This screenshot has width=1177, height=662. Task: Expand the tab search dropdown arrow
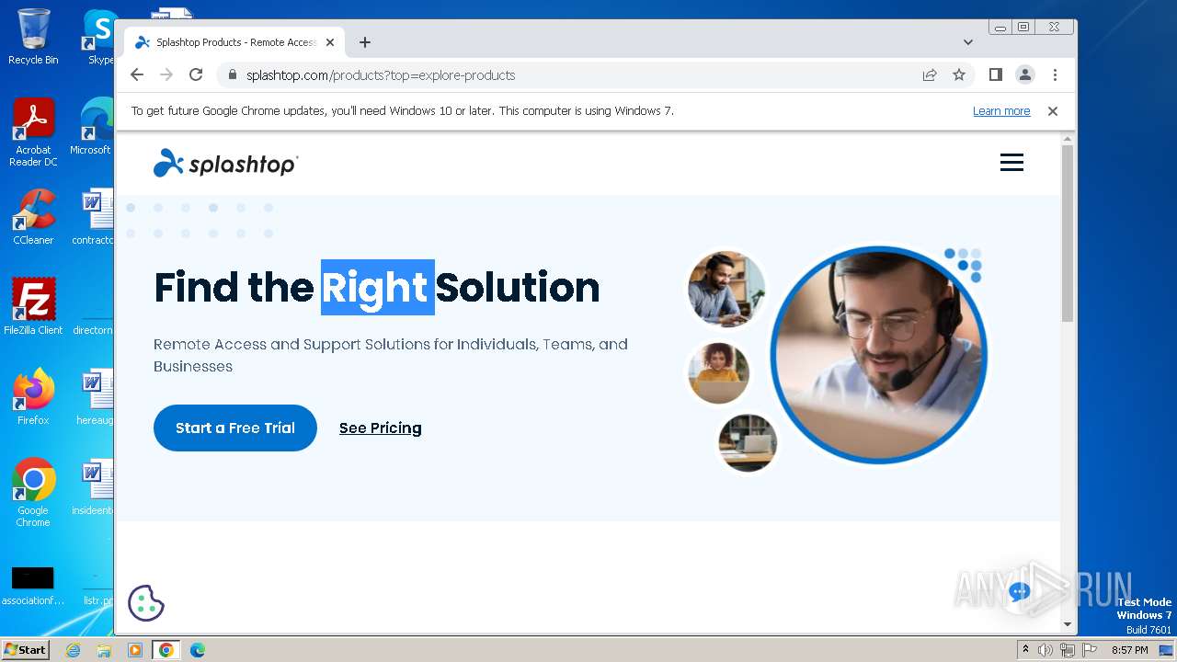coord(968,42)
